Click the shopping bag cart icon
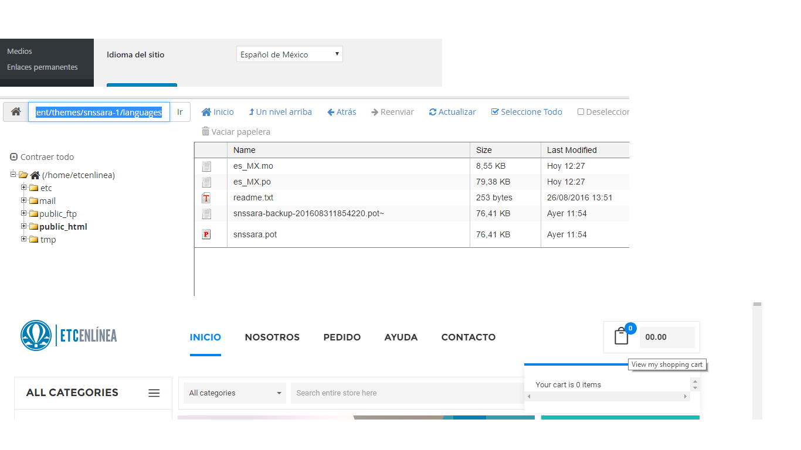 621,336
